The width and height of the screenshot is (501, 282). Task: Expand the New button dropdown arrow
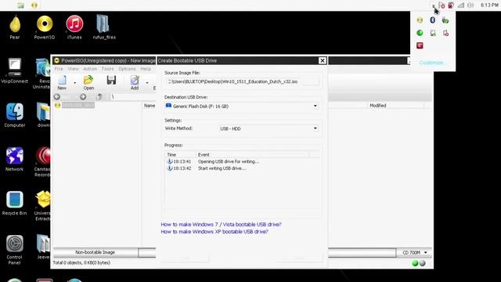tap(75, 83)
